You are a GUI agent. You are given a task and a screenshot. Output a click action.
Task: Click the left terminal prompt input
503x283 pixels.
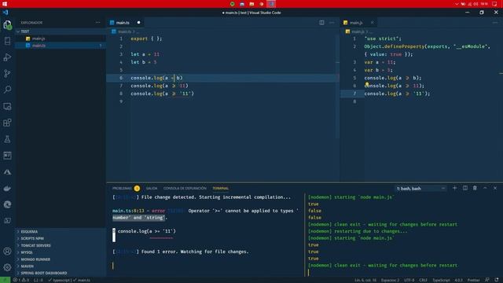tap(113, 266)
